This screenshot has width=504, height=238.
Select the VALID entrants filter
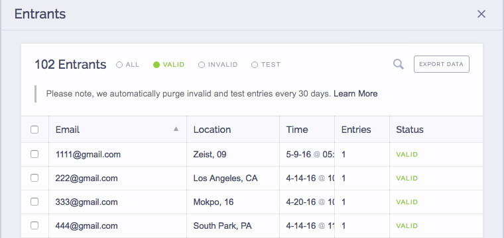(x=168, y=65)
